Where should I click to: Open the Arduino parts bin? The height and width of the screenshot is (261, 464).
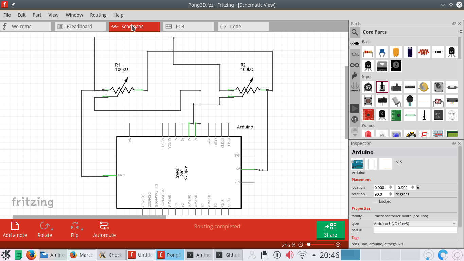pyautogui.click(x=355, y=65)
